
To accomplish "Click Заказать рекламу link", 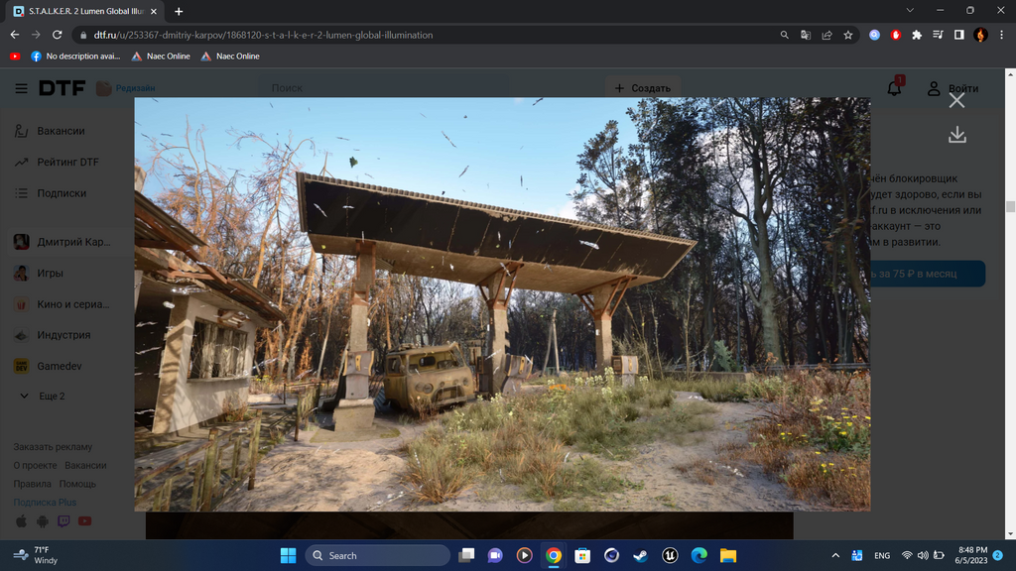I will 53,447.
